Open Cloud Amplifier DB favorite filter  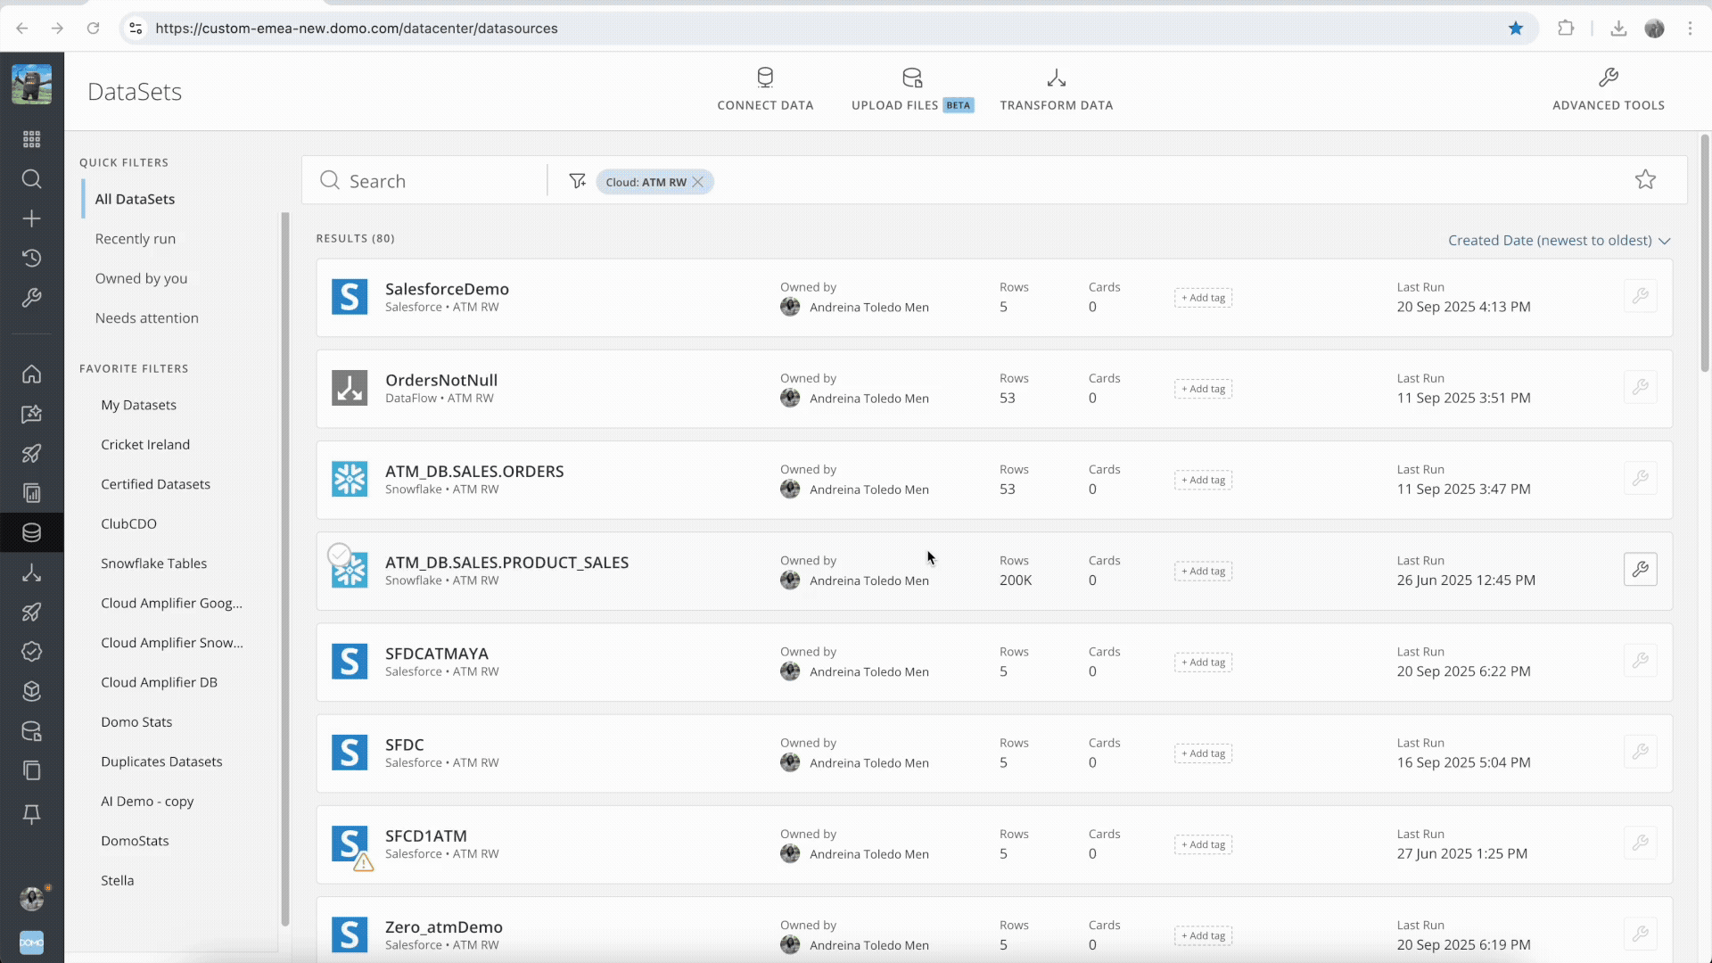point(159,682)
